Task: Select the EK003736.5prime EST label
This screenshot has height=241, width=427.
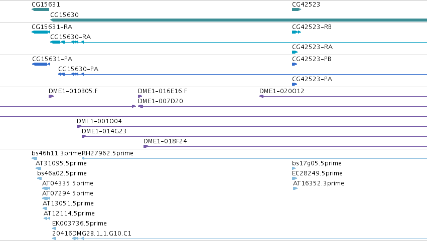Action: [79, 224]
